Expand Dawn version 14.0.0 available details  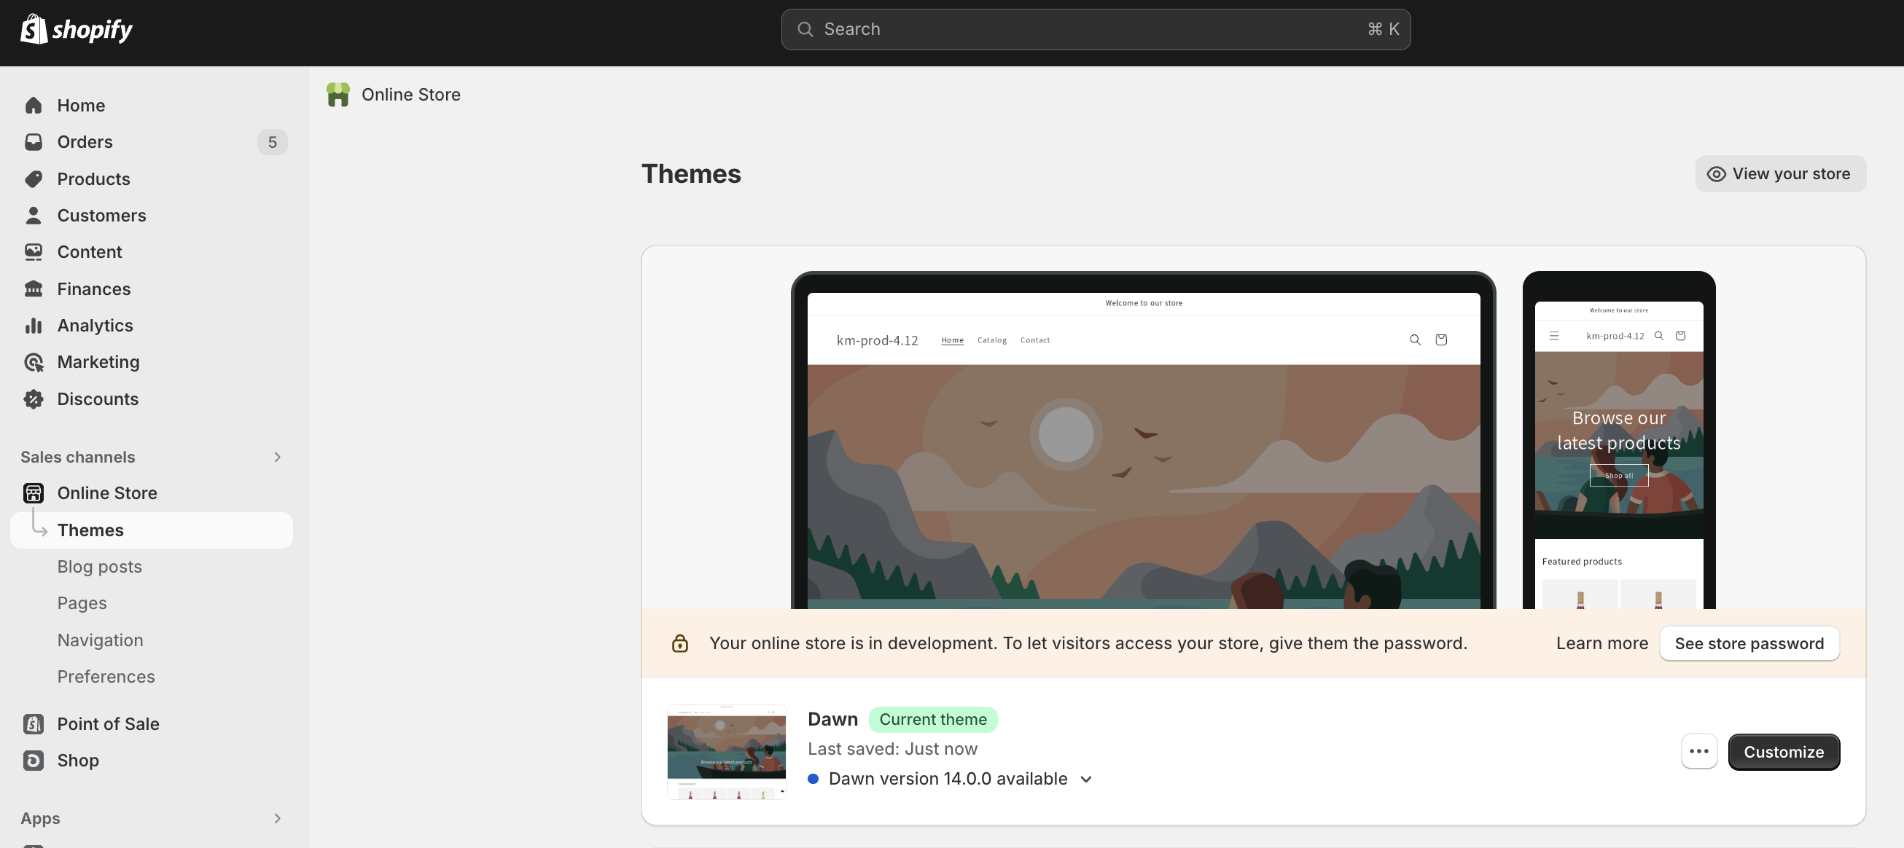(x=1086, y=780)
